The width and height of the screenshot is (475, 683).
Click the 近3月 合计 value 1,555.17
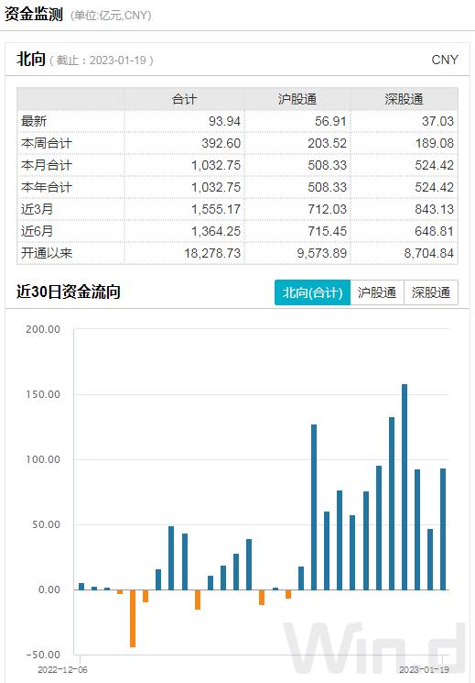coord(216,209)
